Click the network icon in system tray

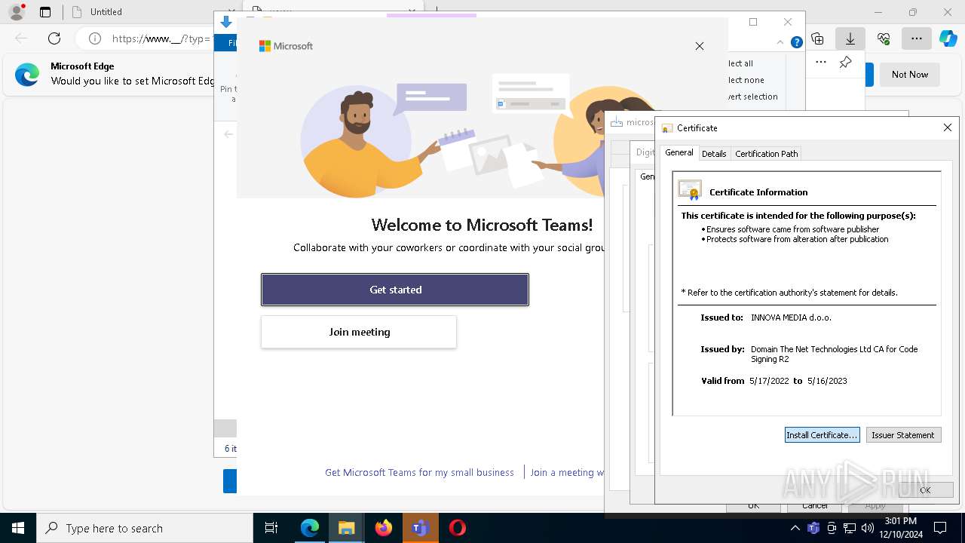click(850, 528)
